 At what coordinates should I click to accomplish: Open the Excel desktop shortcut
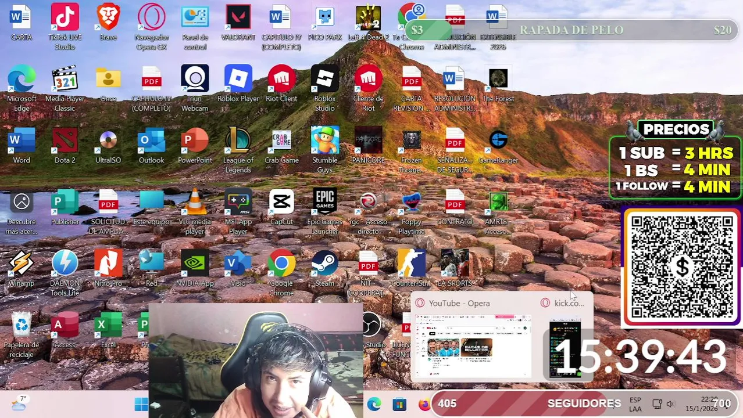pyautogui.click(x=108, y=331)
